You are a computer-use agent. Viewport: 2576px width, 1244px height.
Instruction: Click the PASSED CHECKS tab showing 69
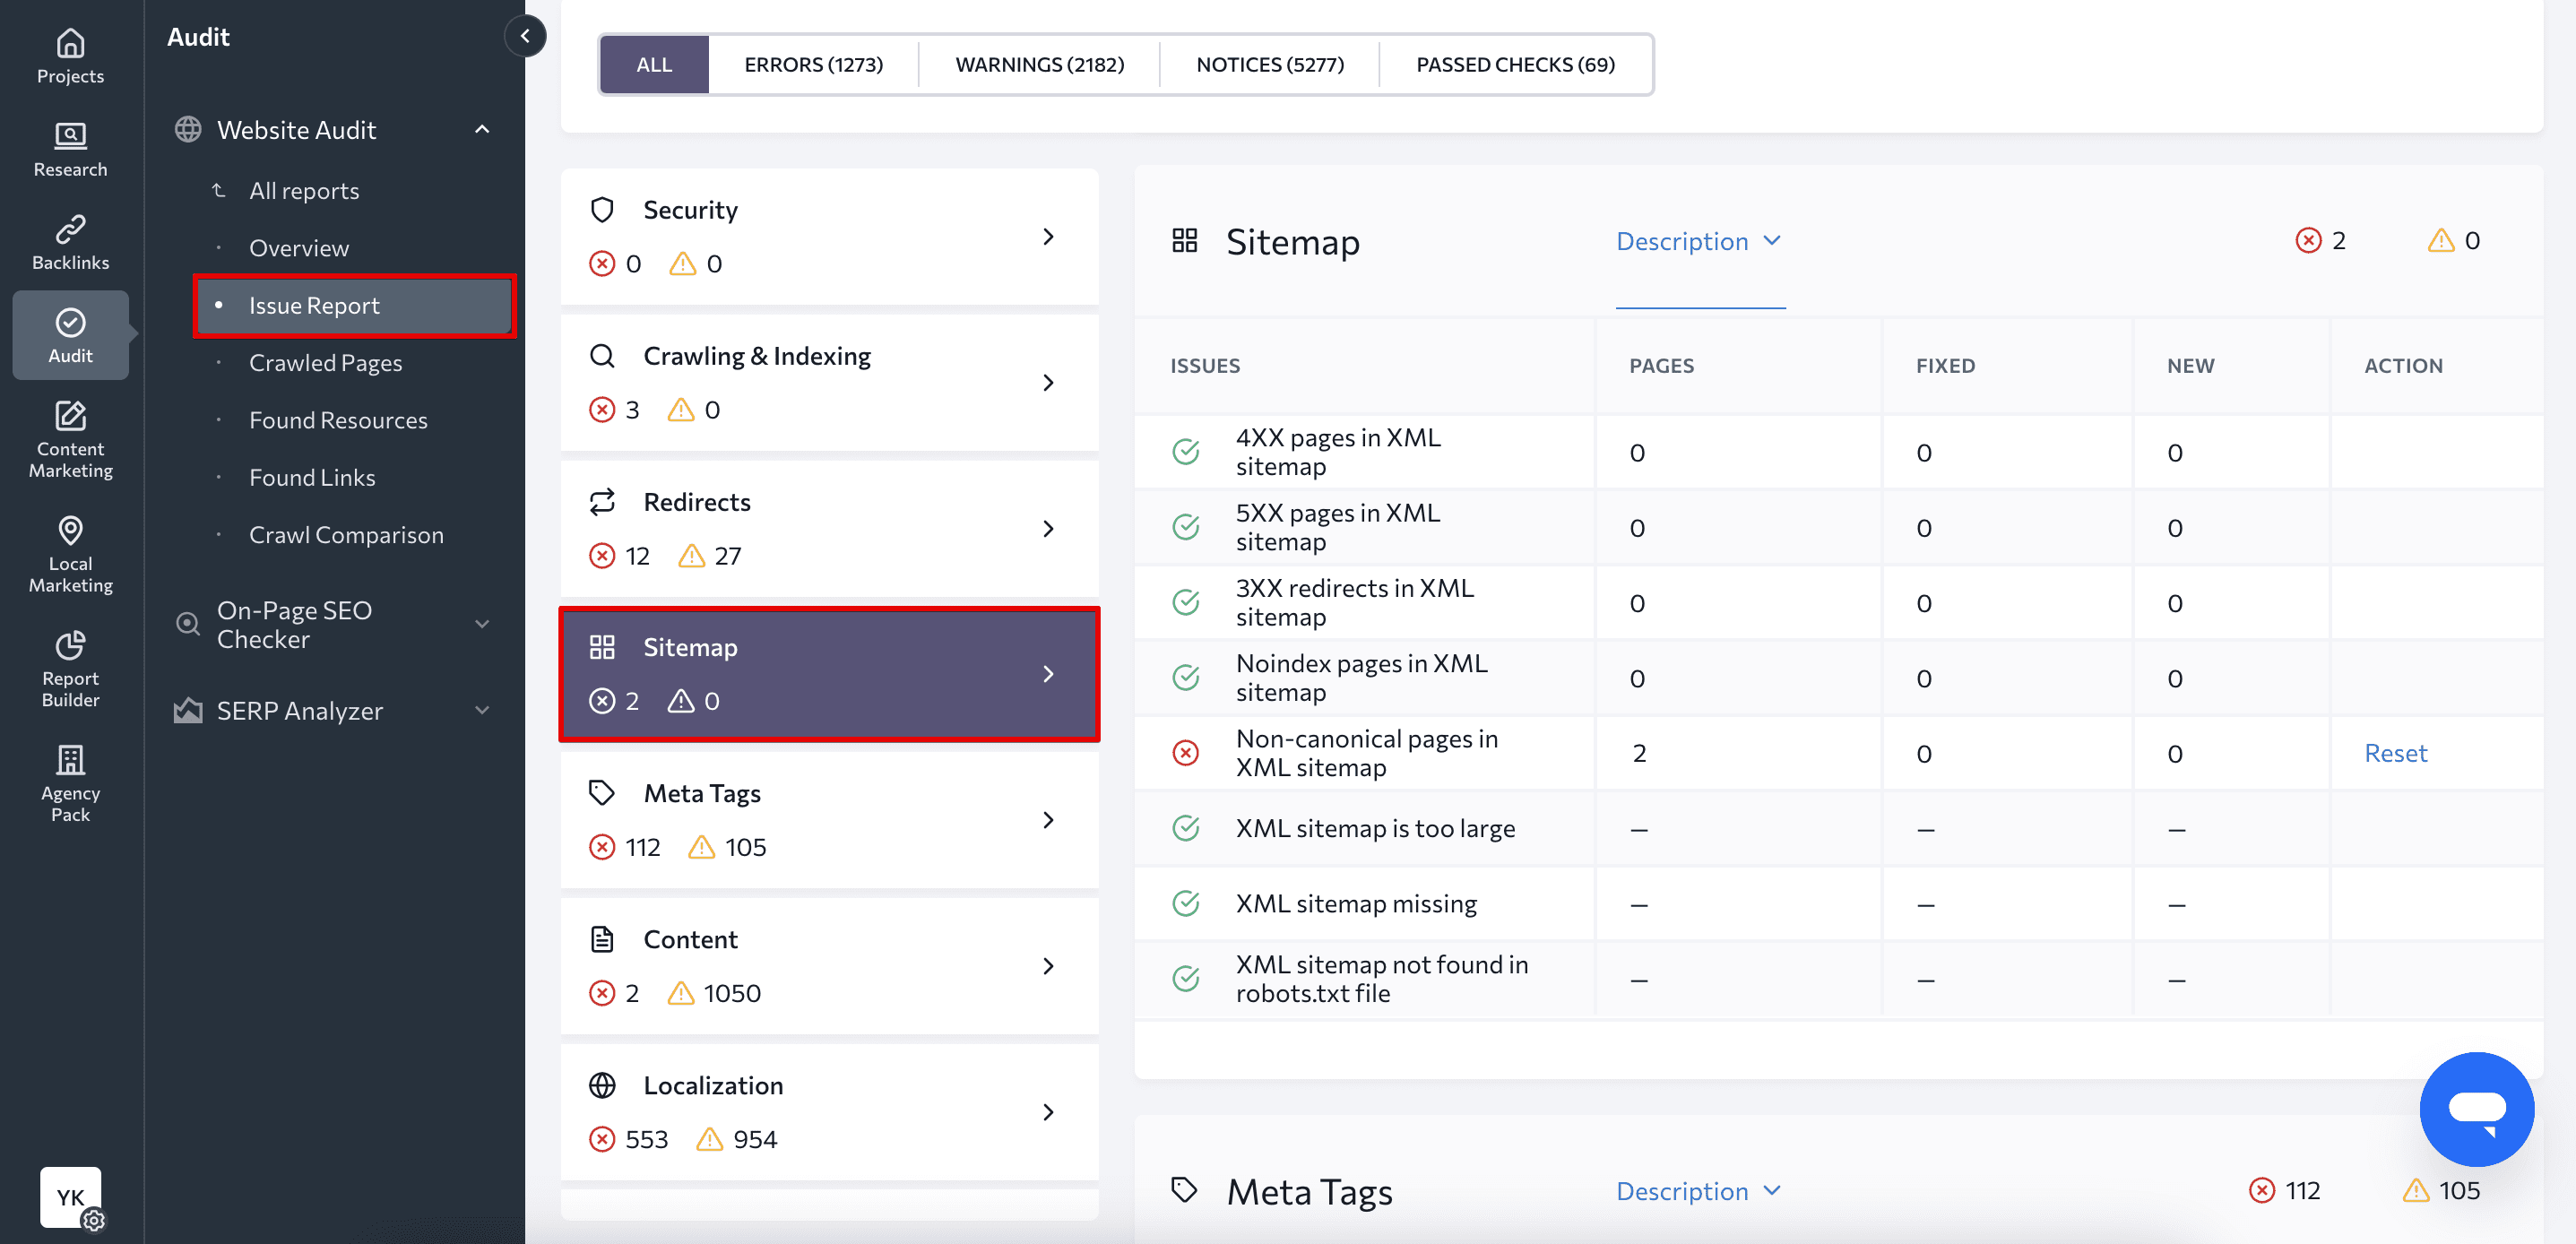point(1513,65)
